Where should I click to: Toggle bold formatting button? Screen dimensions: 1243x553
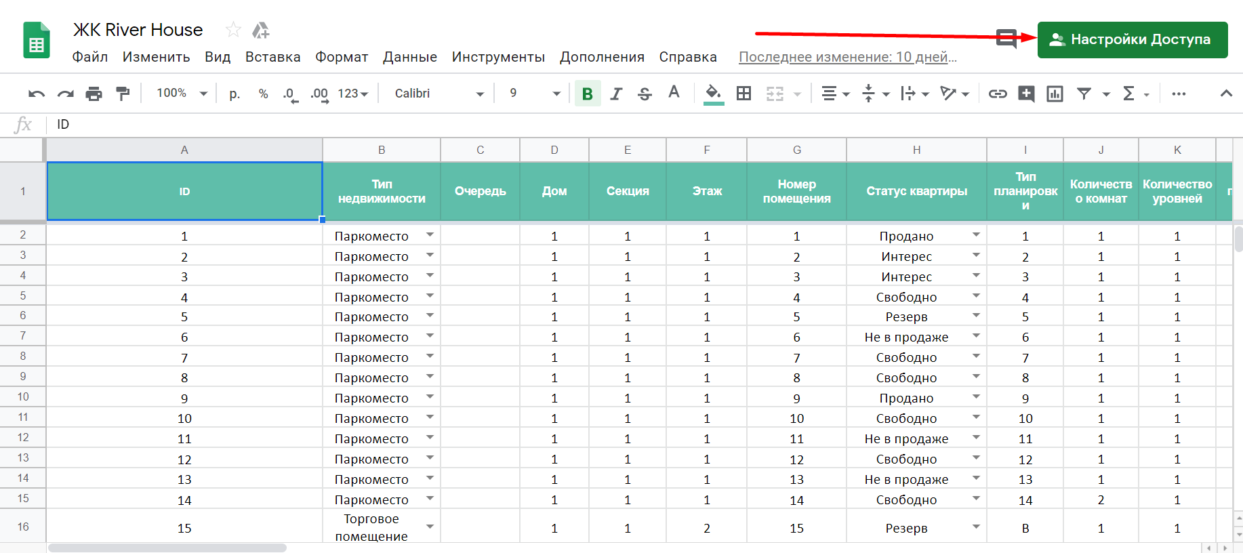pyautogui.click(x=588, y=94)
